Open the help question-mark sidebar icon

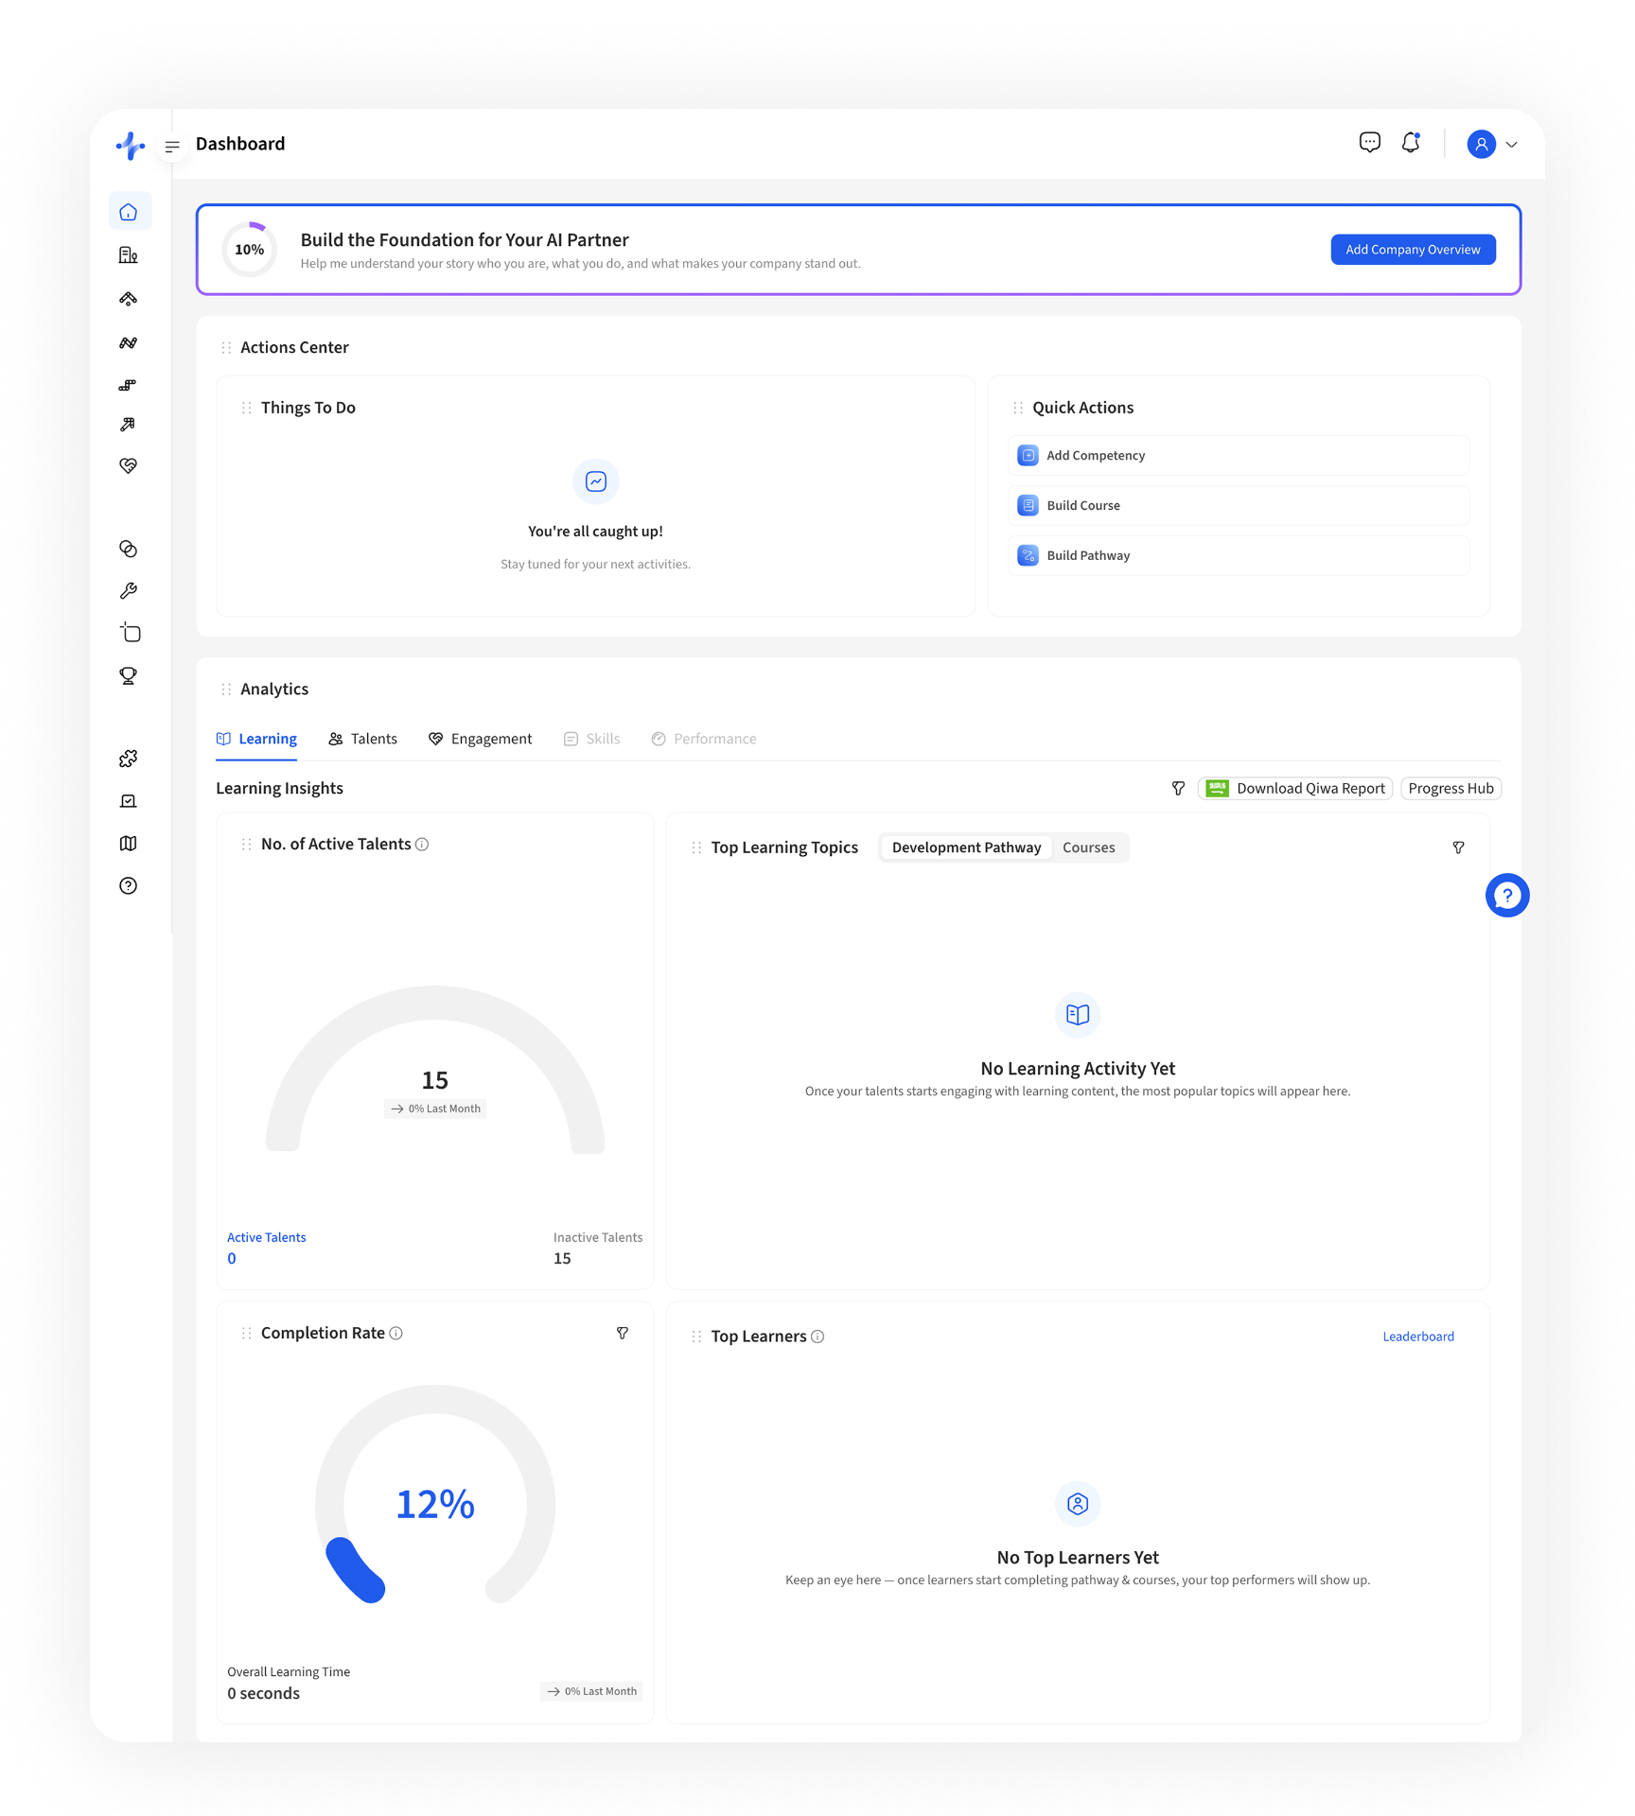(x=129, y=886)
